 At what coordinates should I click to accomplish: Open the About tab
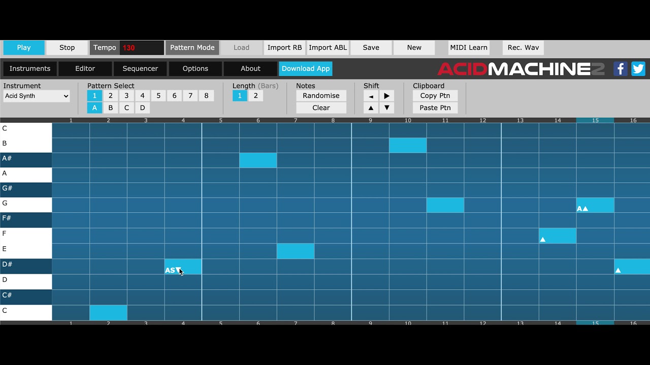[250, 68]
